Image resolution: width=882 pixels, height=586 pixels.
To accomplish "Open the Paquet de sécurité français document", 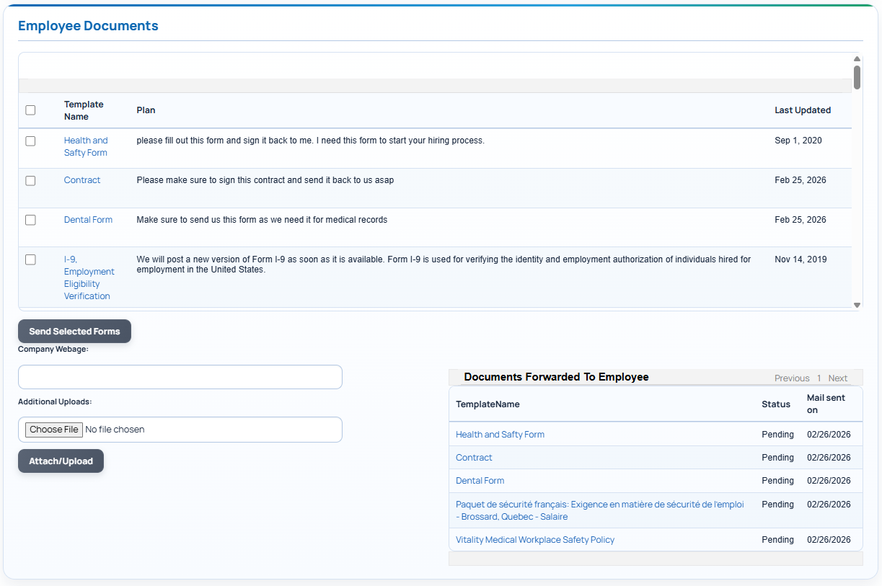I will pos(599,510).
